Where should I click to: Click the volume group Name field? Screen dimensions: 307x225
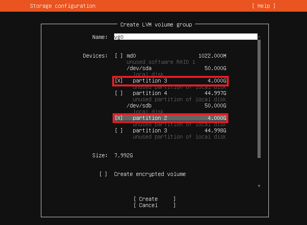pos(185,37)
